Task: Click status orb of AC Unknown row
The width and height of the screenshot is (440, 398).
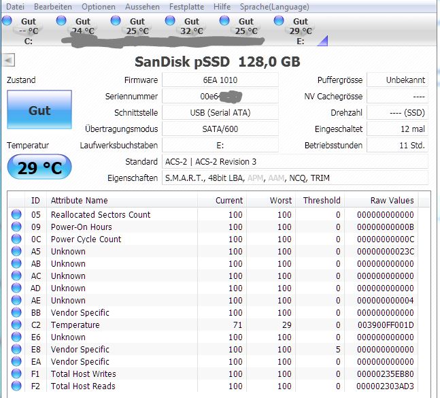Action: pos(16,276)
